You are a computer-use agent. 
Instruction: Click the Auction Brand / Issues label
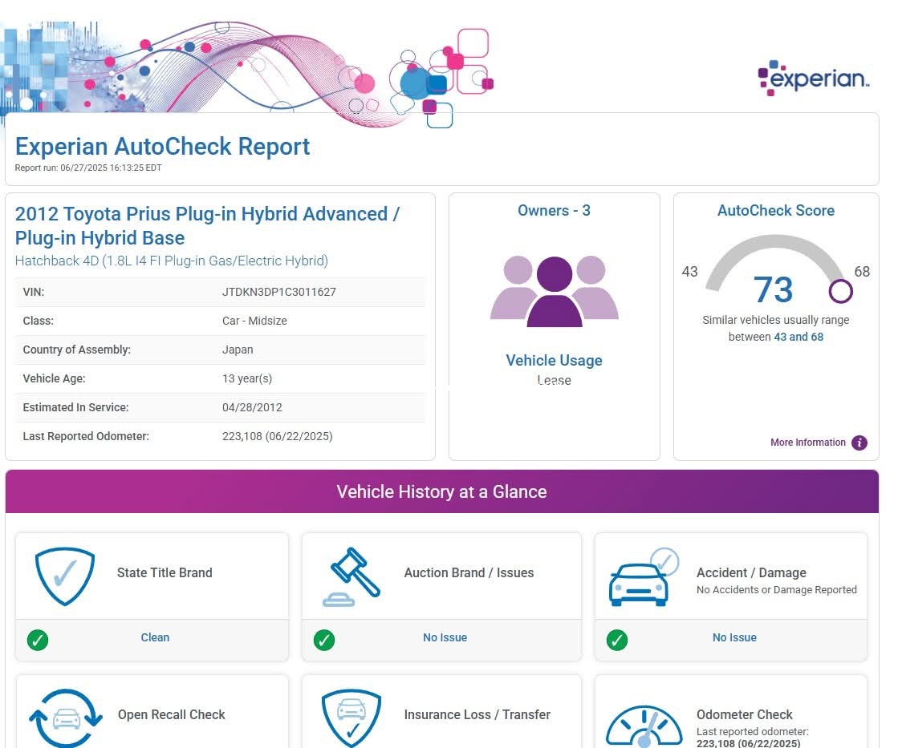pyautogui.click(x=469, y=573)
